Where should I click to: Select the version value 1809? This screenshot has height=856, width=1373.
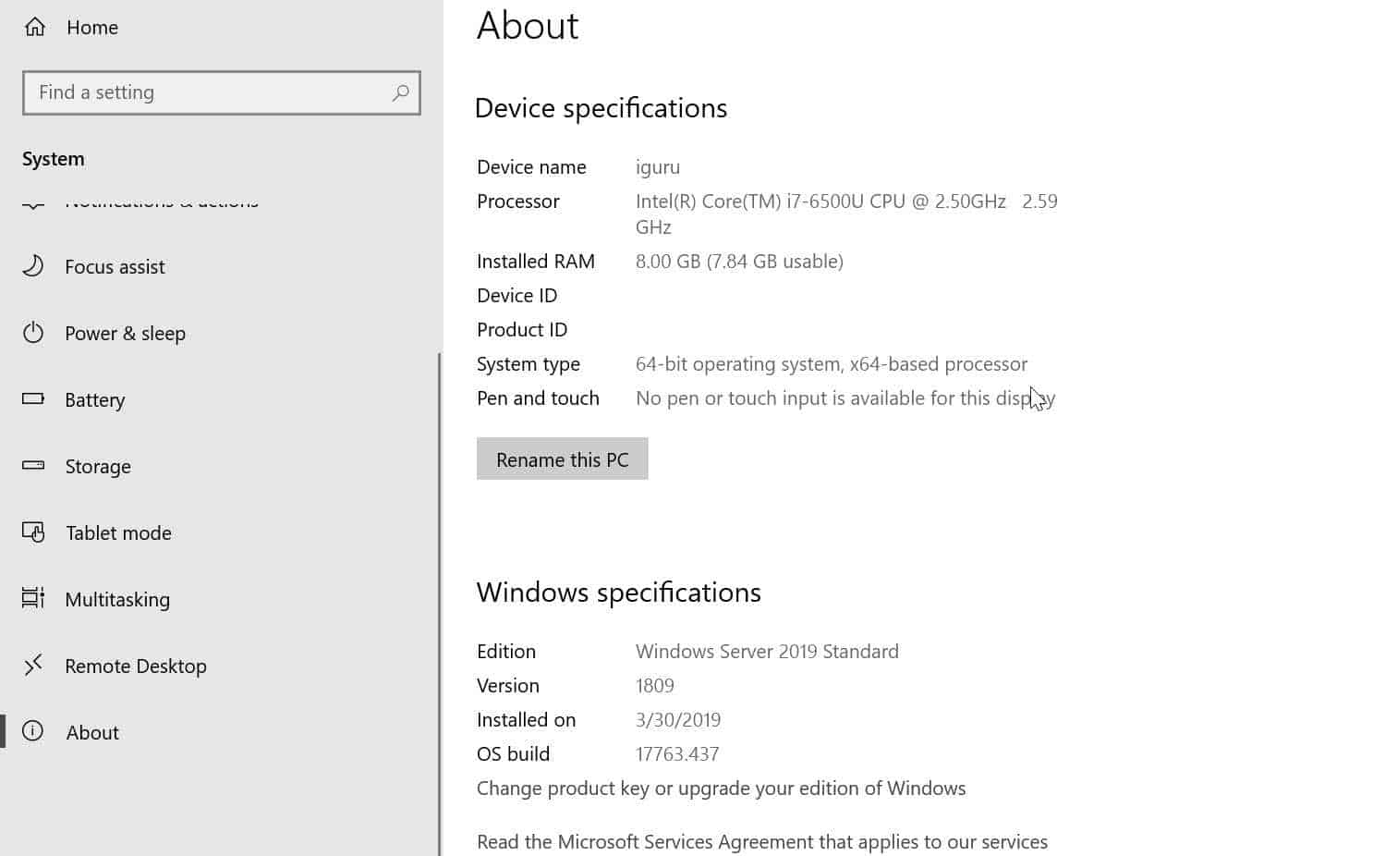pyautogui.click(x=655, y=686)
